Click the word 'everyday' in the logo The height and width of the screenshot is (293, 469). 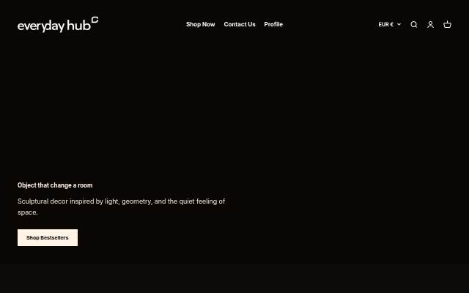[41, 26]
